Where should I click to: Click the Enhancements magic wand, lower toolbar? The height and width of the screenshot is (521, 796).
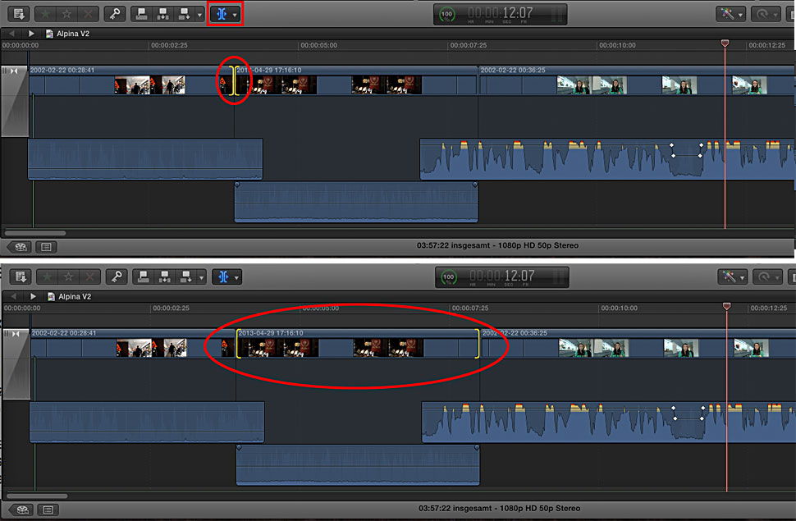pyautogui.click(x=729, y=276)
